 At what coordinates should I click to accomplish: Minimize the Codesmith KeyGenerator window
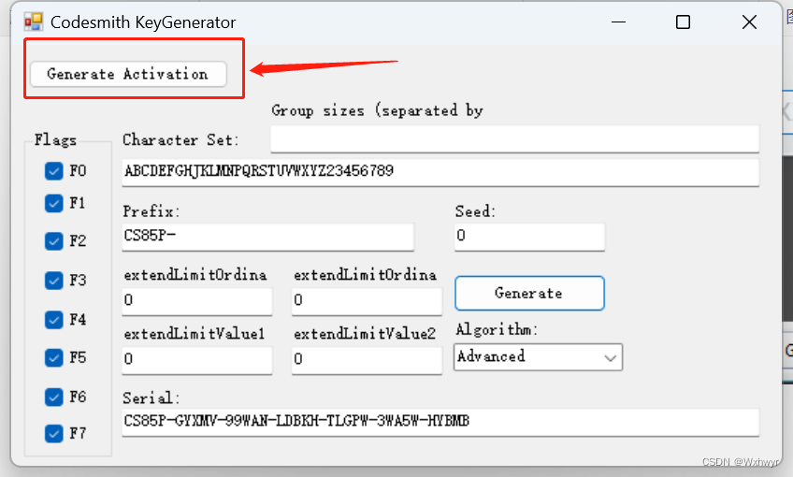click(618, 22)
